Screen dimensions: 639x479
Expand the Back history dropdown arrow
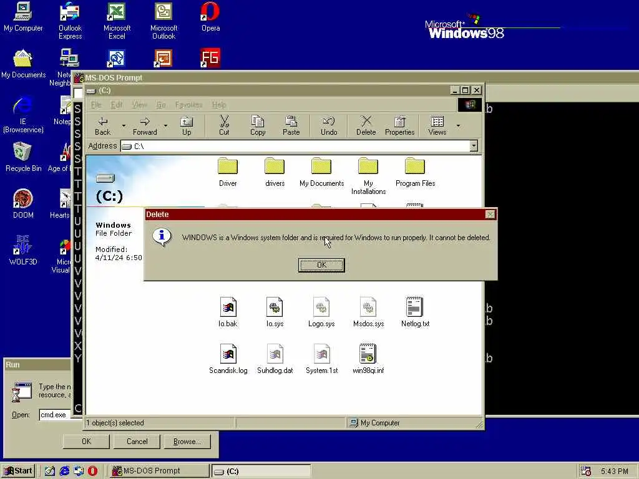pyautogui.click(x=124, y=126)
